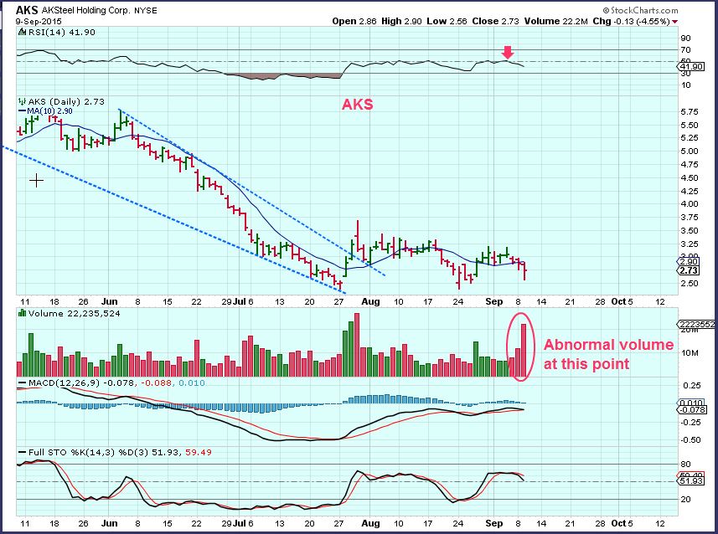Click the blue line marker before MA(10) 2.90
Screen dimensions: 718x534
(x=22, y=111)
